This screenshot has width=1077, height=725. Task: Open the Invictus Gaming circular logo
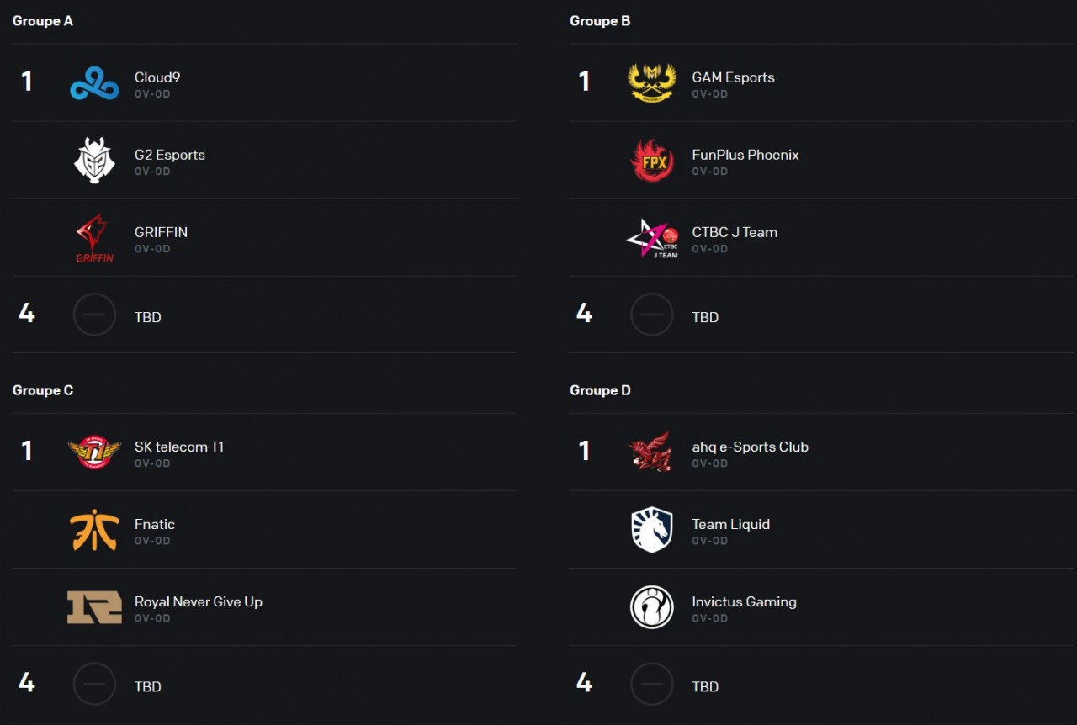tap(652, 607)
